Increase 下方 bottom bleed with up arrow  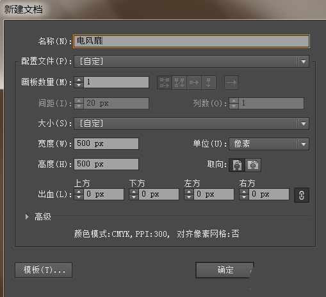tap(134, 191)
